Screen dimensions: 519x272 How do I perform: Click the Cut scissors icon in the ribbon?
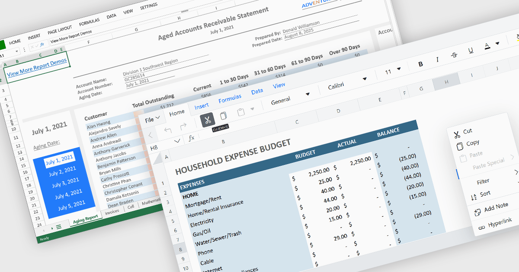click(x=208, y=120)
